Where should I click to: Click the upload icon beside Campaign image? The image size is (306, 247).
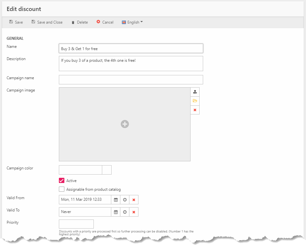195,92
